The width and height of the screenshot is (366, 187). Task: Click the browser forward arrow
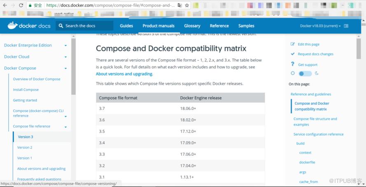coord(13,5)
